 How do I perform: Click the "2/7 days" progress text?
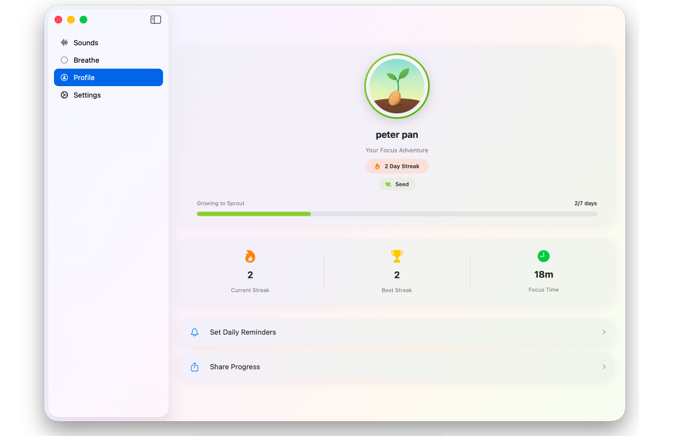coord(586,203)
